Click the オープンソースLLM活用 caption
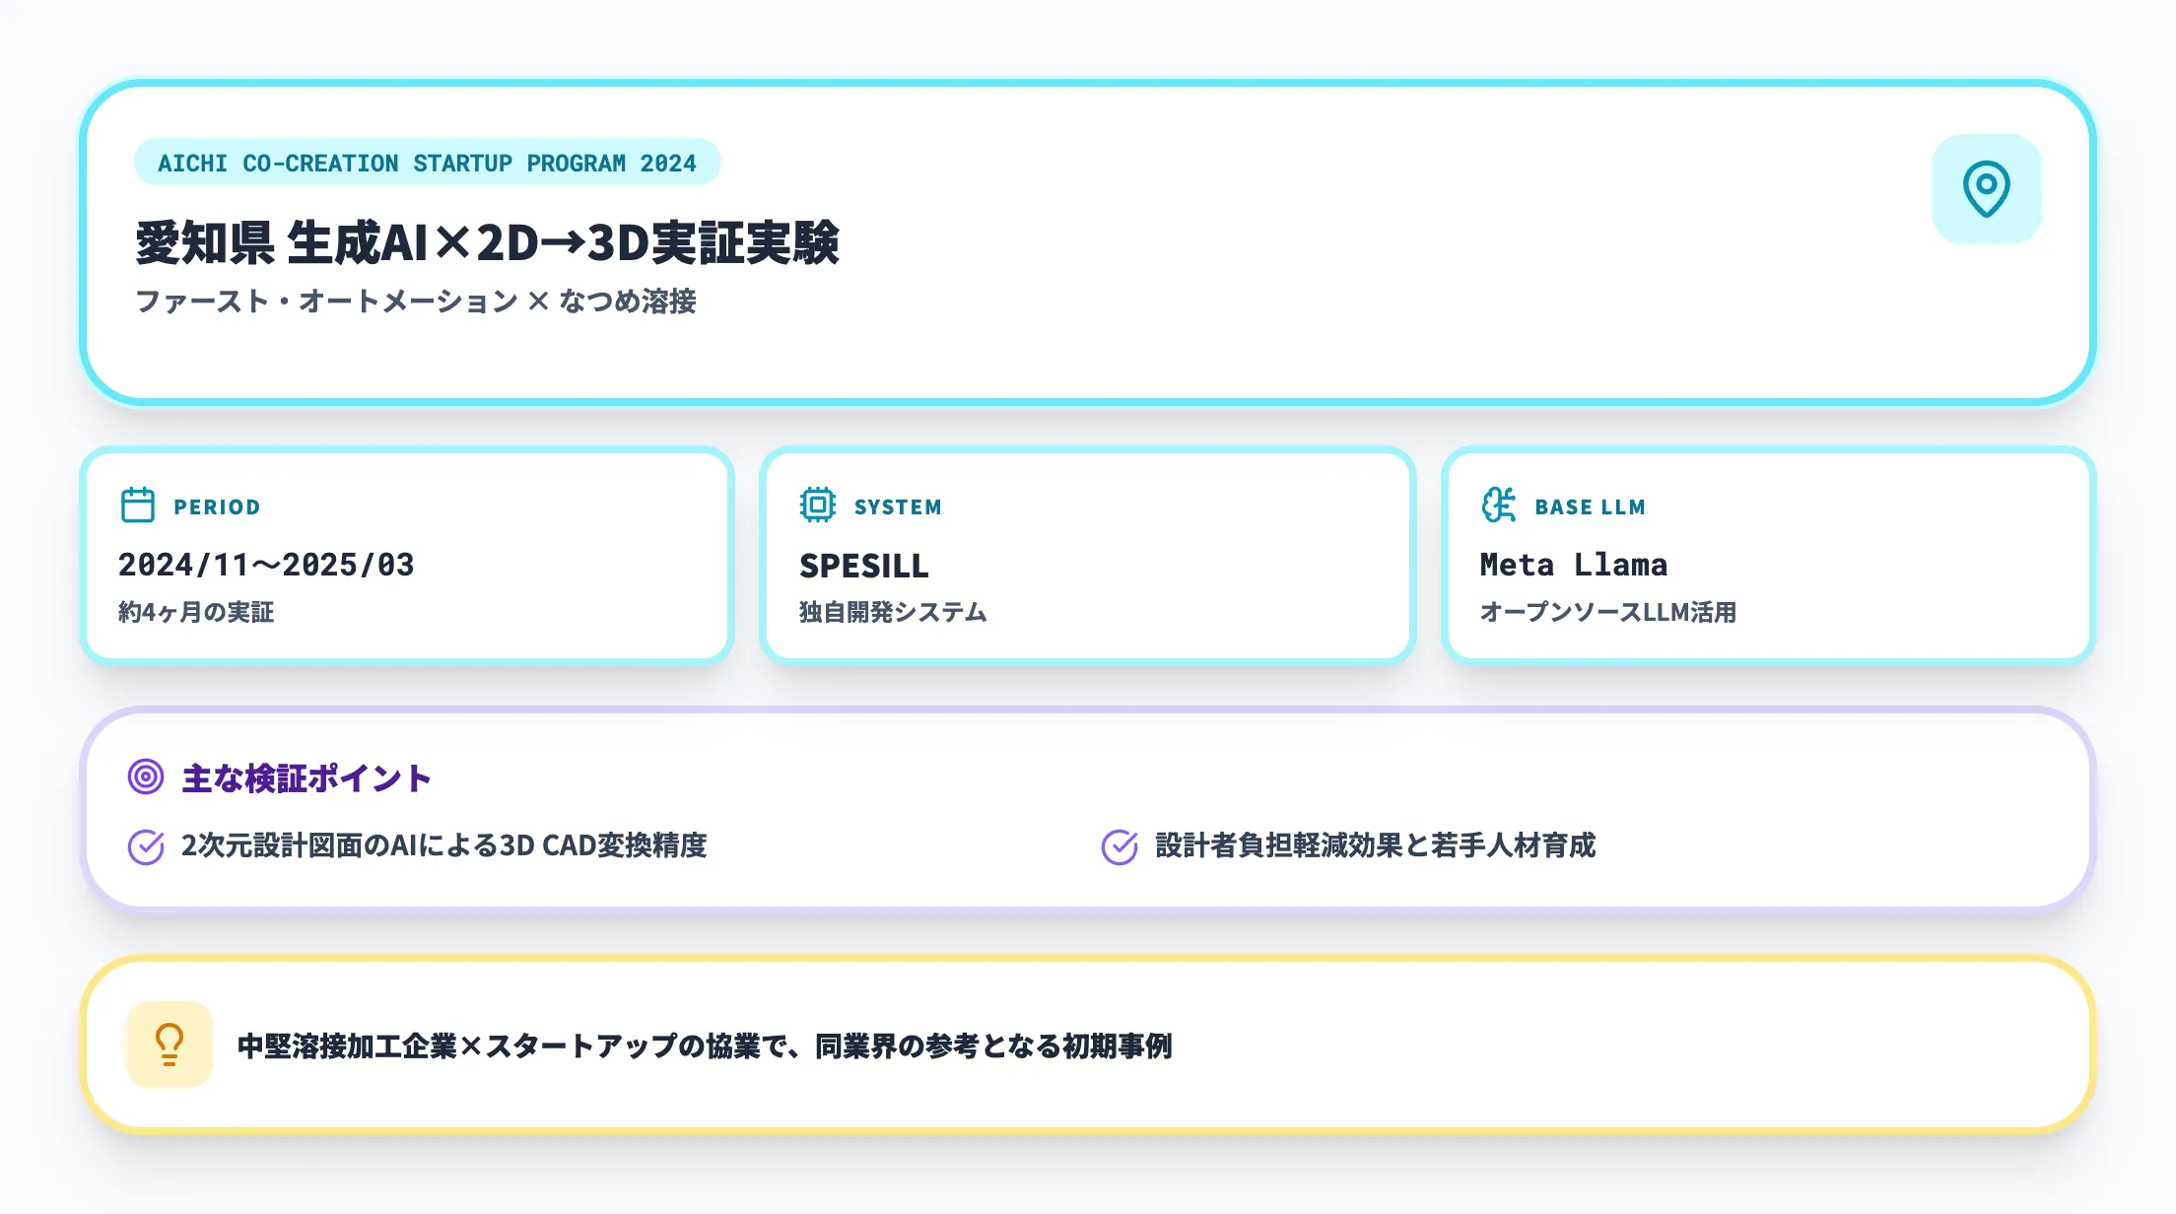Image resolution: width=2176 pixels, height=1214 pixels. (1607, 612)
